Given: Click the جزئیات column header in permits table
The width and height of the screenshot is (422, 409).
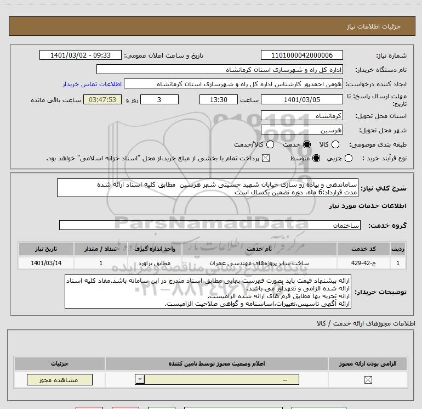Looking at the screenshot, I should [60, 363].
